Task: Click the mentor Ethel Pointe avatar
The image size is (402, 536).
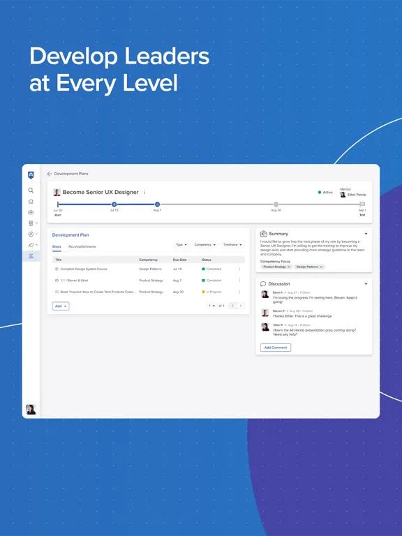Action: point(343,195)
